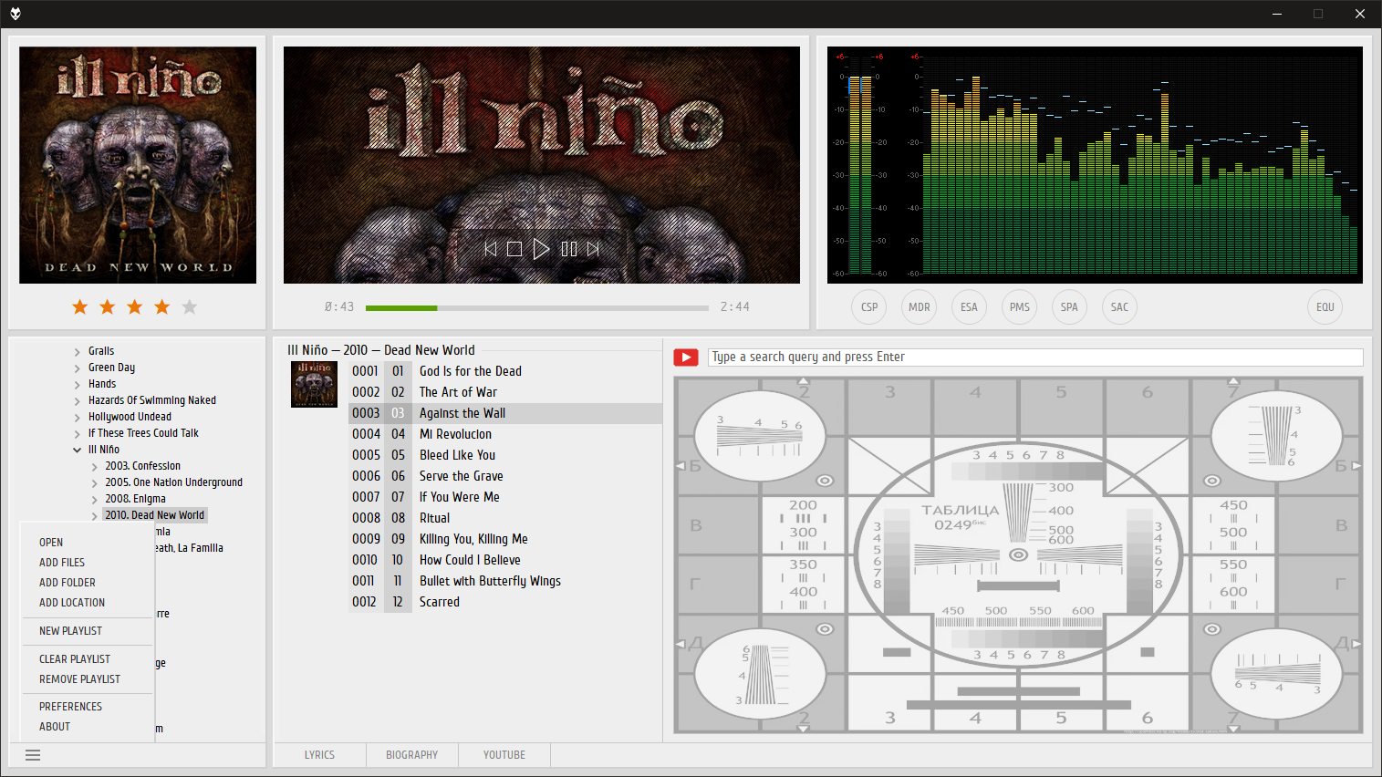
Task: Toggle the EQU equalizer button
Action: [x=1325, y=307]
